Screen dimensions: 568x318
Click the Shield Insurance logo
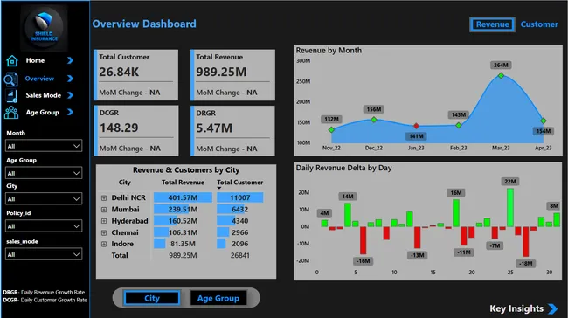pyautogui.click(x=44, y=28)
